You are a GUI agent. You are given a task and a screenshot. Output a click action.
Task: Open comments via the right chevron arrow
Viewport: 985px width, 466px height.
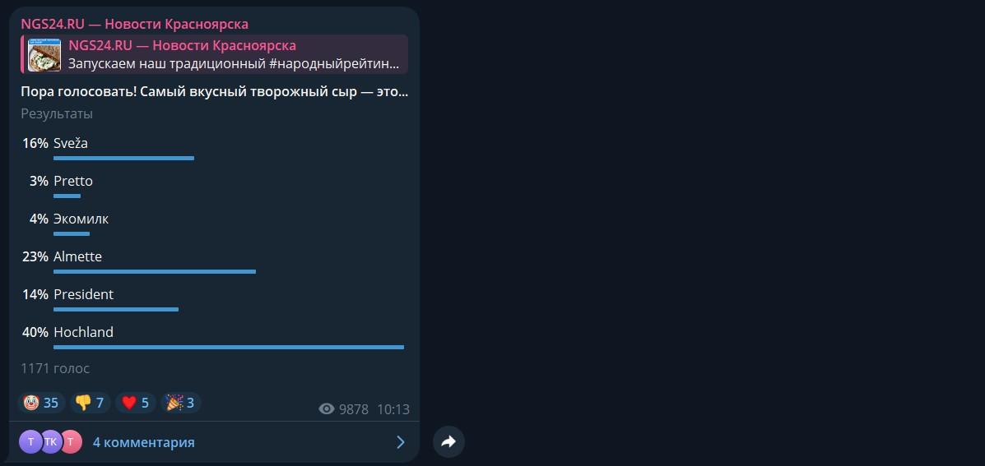(401, 442)
